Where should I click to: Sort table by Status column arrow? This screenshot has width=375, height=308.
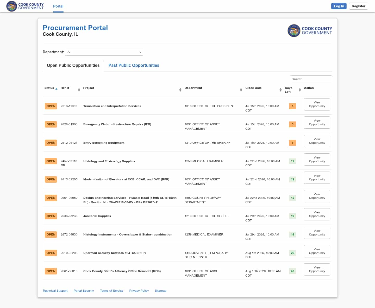click(x=56, y=89)
